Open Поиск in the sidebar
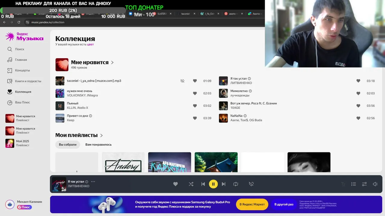 point(16,49)
